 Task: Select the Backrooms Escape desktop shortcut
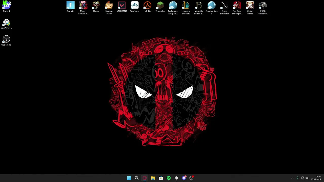pos(173,8)
